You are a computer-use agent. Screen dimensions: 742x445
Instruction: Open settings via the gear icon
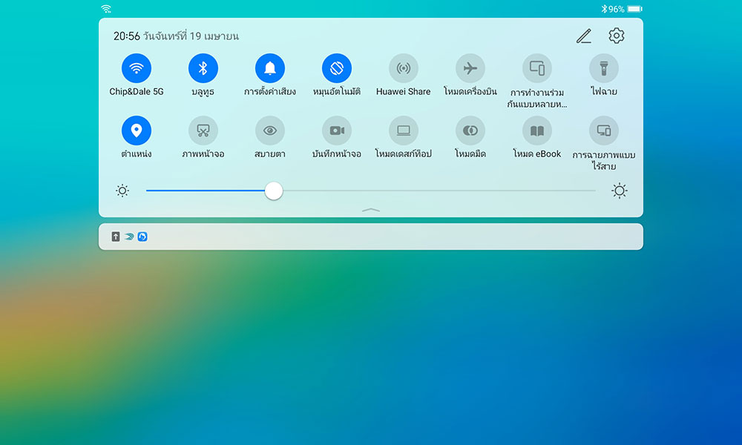[x=617, y=36]
